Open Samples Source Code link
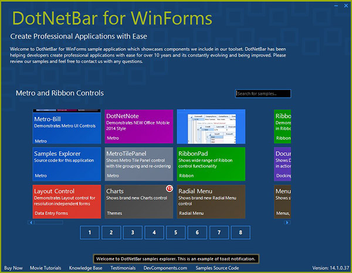 217,268
